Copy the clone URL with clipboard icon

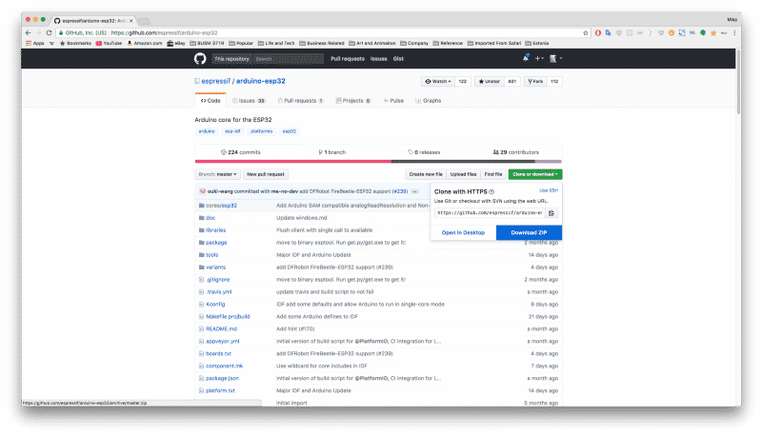pyautogui.click(x=551, y=213)
